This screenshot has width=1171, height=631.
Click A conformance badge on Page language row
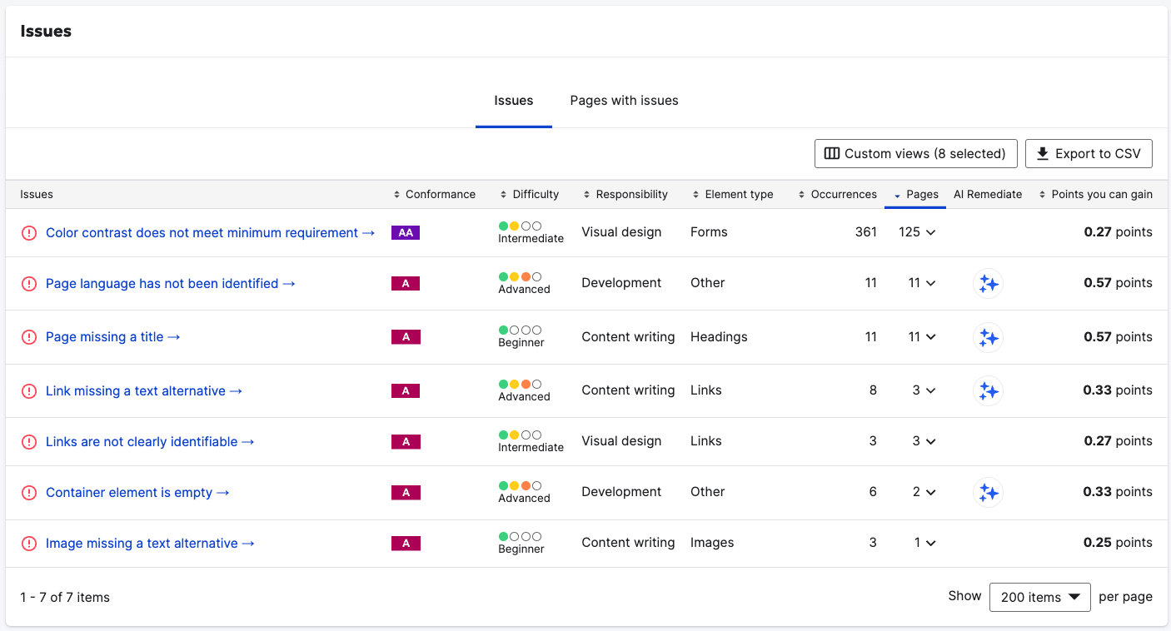click(x=406, y=284)
